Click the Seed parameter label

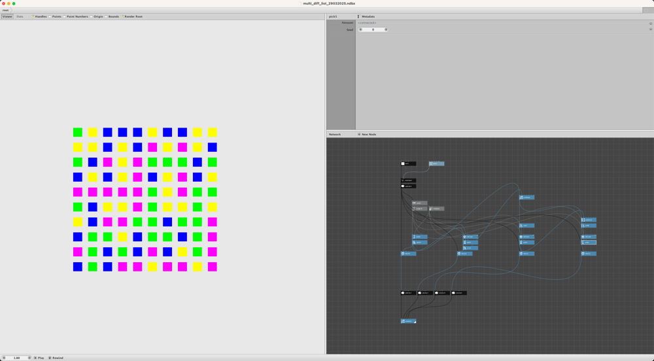[349, 29]
